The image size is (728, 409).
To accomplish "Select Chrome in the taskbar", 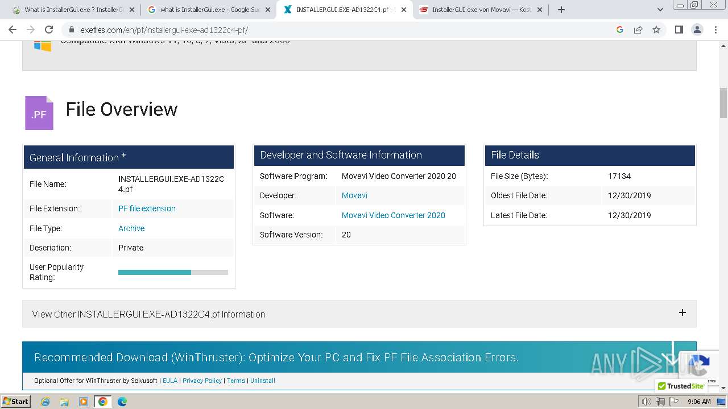I will click(103, 402).
